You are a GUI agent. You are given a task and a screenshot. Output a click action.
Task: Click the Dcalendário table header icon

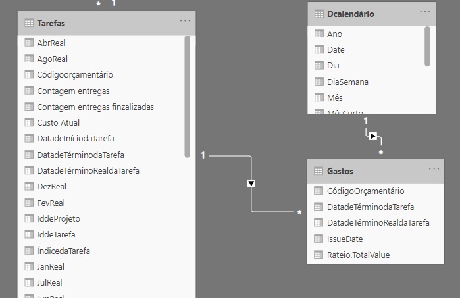[319, 14]
